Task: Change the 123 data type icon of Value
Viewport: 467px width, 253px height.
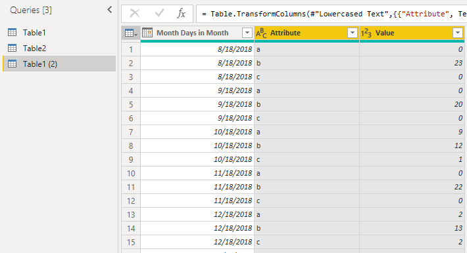Action: click(366, 33)
